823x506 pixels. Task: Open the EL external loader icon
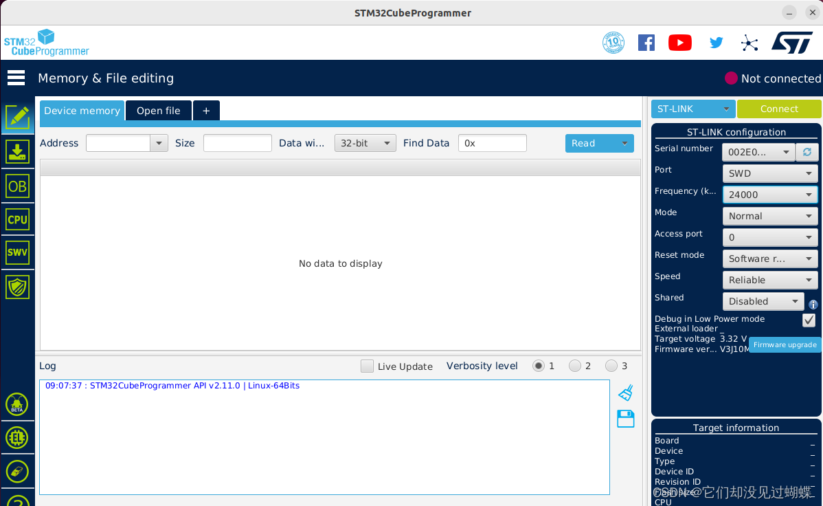(16, 438)
